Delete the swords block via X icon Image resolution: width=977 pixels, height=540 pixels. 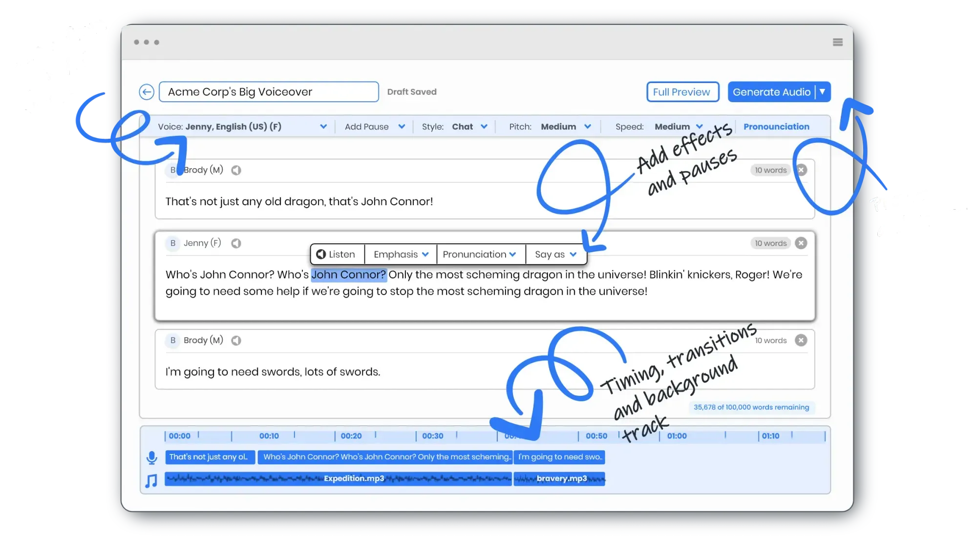[x=801, y=341]
